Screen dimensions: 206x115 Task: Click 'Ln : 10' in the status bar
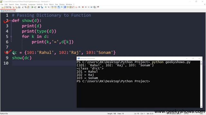(x=136, y=114)
